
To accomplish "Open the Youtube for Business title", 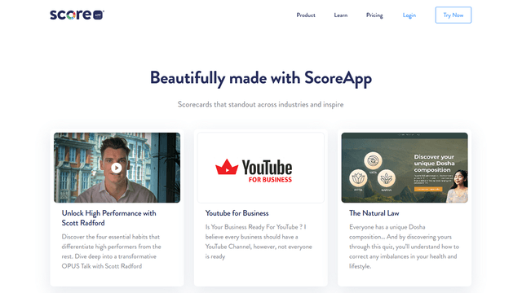I will (x=237, y=213).
